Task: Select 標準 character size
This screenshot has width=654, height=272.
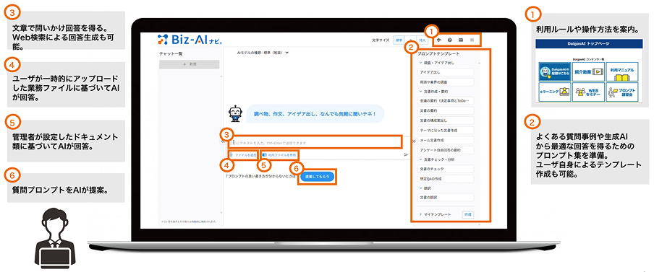Action: click(x=399, y=40)
